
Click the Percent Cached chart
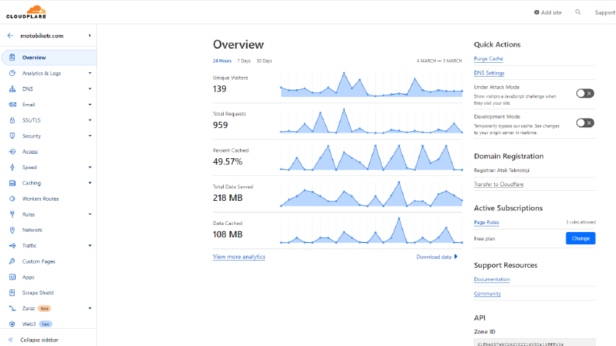[x=371, y=157]
